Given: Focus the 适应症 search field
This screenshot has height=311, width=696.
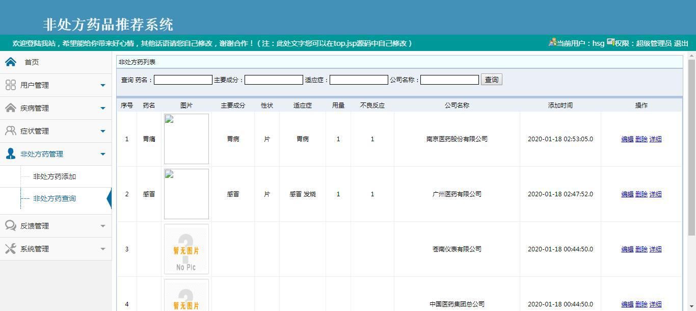Looking at the screenshot, I should (359, 80).
